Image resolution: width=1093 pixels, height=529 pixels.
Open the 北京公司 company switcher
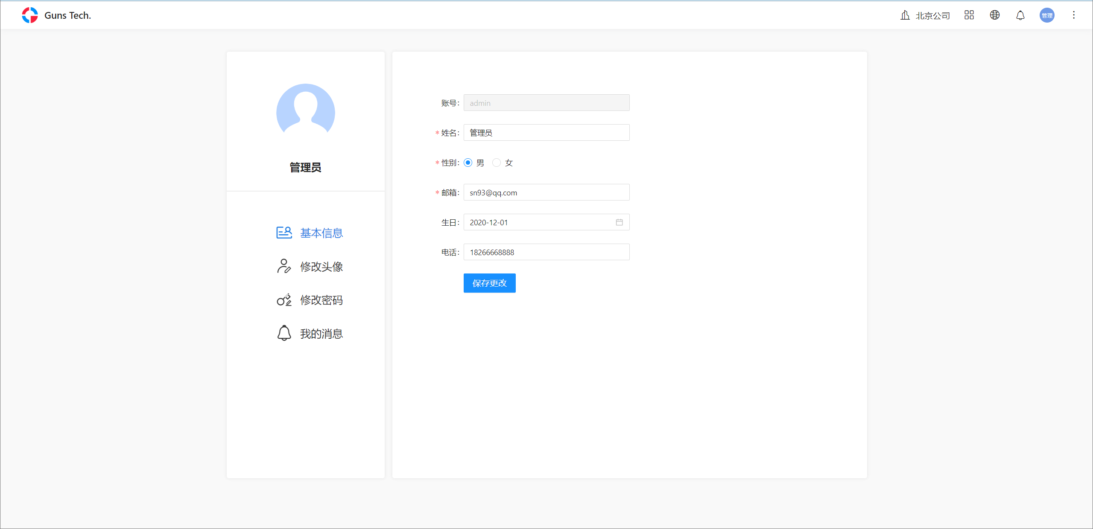(x=932, y=16)
